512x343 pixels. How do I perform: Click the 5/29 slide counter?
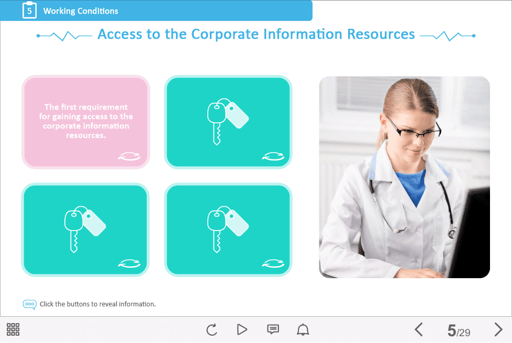point(459,331)
